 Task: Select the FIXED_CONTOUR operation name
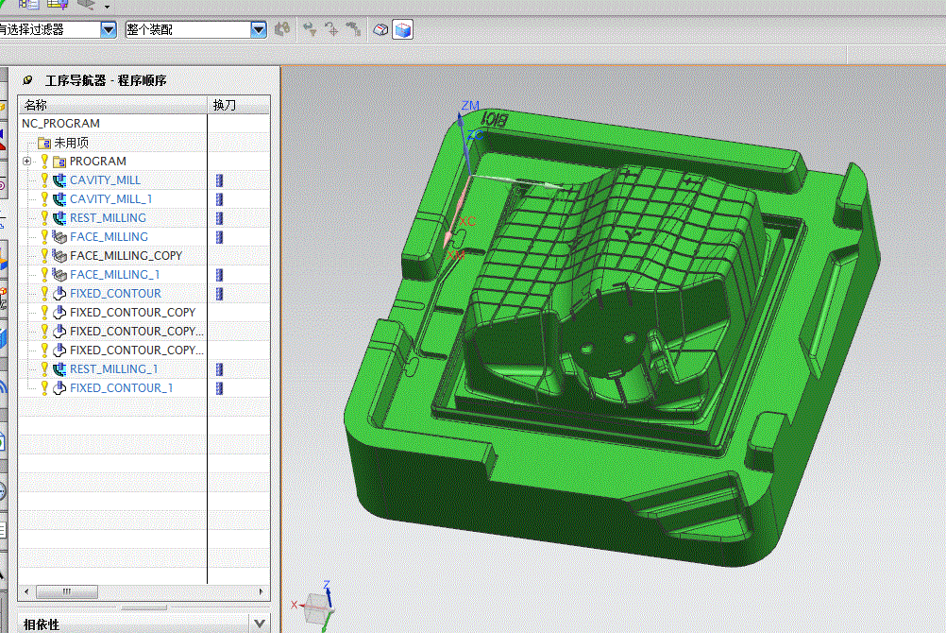[115, 294]
